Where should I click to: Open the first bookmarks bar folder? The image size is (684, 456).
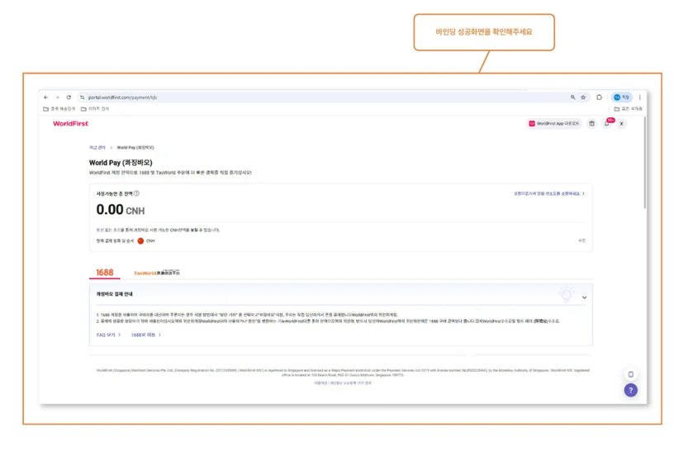click(59, 109)
